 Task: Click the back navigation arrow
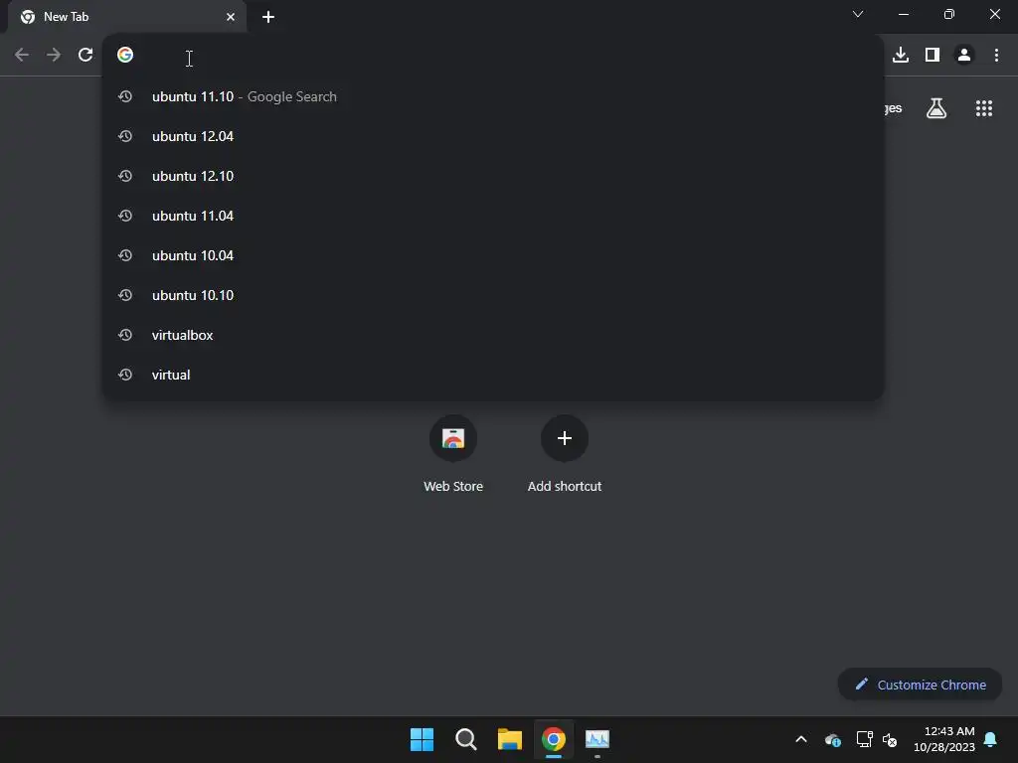pos(22,56)
